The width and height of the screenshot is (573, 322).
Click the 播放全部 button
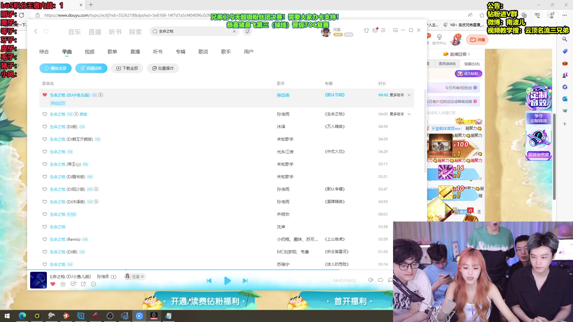tap(56, 68)
